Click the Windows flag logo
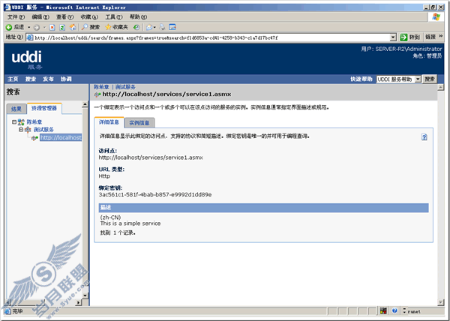The image size is (450, 321). [436, 16]
